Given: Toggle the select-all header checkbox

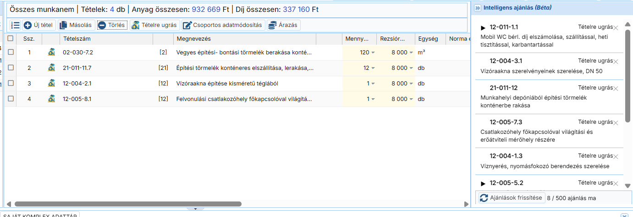Looking at the screenshot, I should 11,39.
